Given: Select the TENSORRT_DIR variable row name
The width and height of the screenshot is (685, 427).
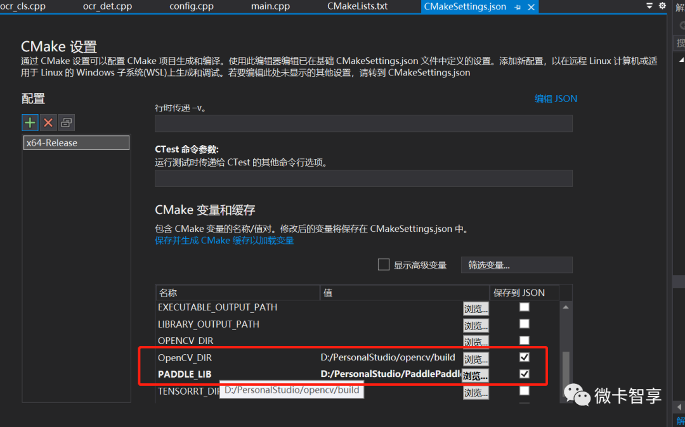Looking at the screenshot, I should [x=188, y=392].
